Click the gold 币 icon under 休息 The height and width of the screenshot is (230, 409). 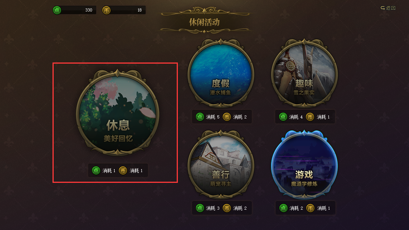click(x=123, y=171)
